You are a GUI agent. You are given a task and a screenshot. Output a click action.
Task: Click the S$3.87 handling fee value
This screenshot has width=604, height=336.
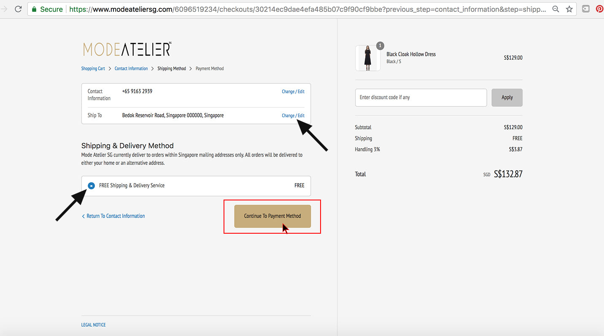pyautogui.click(x=515, y=149)
